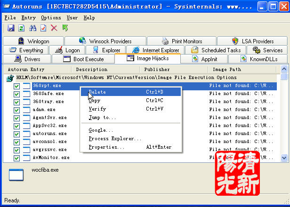Switch to the Drivers tab
The image size is (290, 207).
(27, 59)
